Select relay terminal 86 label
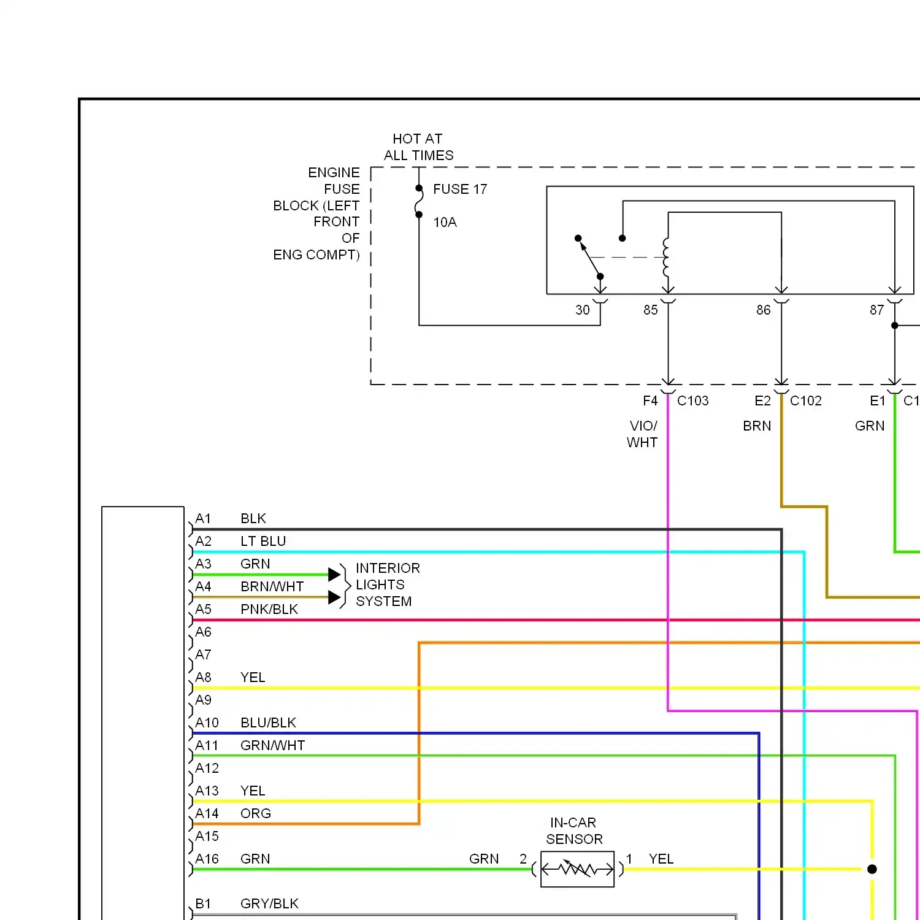Image resolution: width=920 pixels, height=920 pixels. 764,310
